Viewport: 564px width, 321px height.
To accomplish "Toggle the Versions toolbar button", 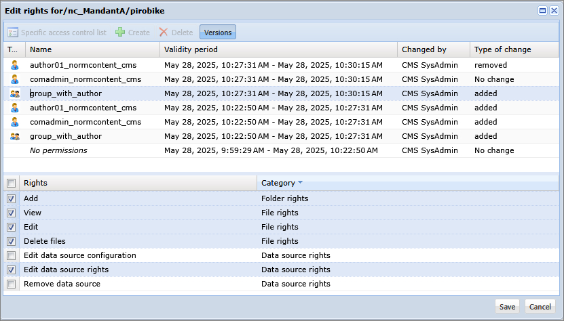I will 218,33.
